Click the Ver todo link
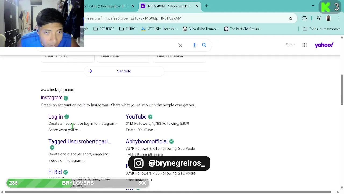344x194 pixels. point(124,71)
